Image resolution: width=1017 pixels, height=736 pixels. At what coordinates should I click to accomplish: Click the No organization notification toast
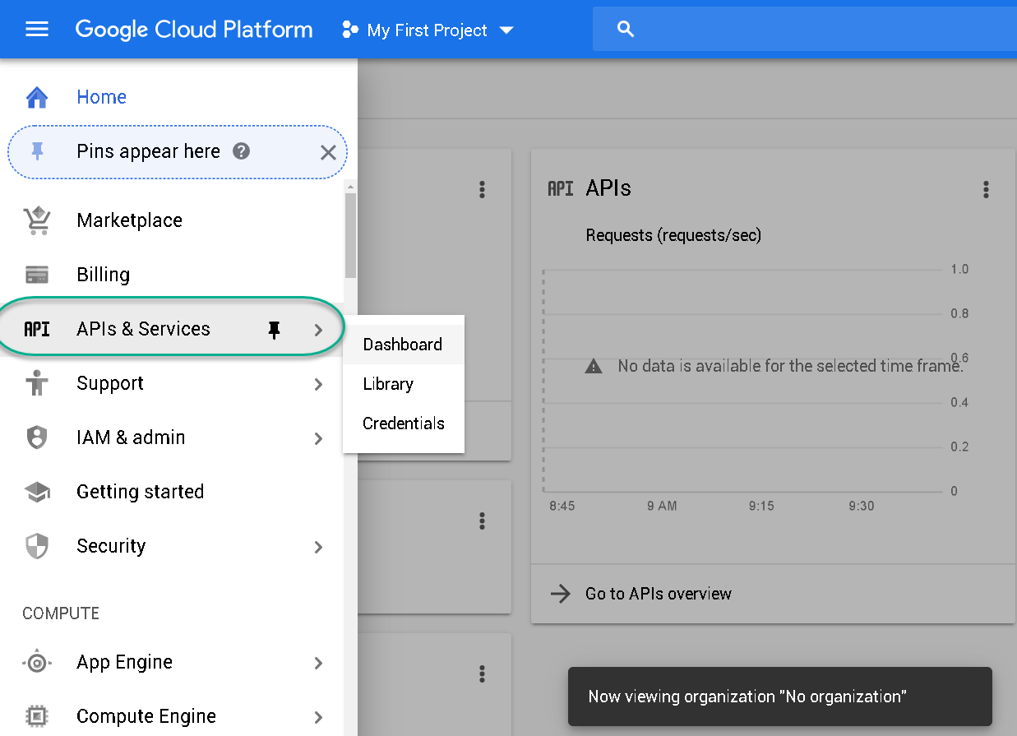point(779,697)
